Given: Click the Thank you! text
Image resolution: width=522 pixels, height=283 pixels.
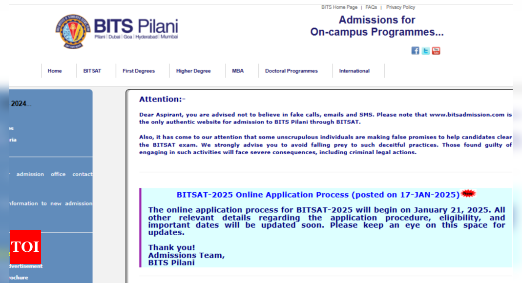Looking at the screenshot, I should click(171, 248).
